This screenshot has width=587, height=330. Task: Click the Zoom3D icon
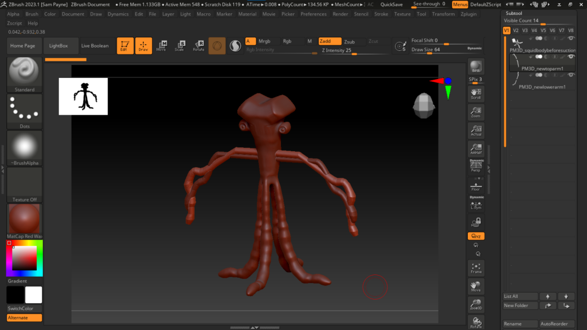click(x=476, y=305)
